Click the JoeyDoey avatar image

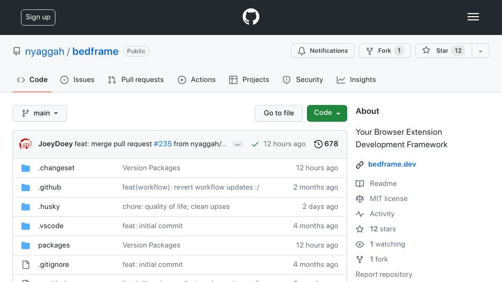(26, 144)
